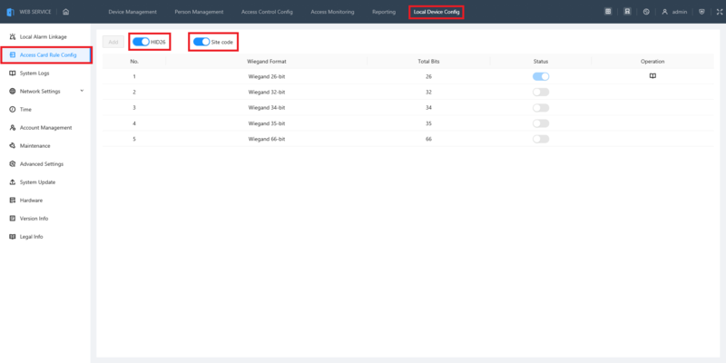The image size is (726, 363).
Task: Click the Maintenance wrench icon
Action: click(13, 146)
